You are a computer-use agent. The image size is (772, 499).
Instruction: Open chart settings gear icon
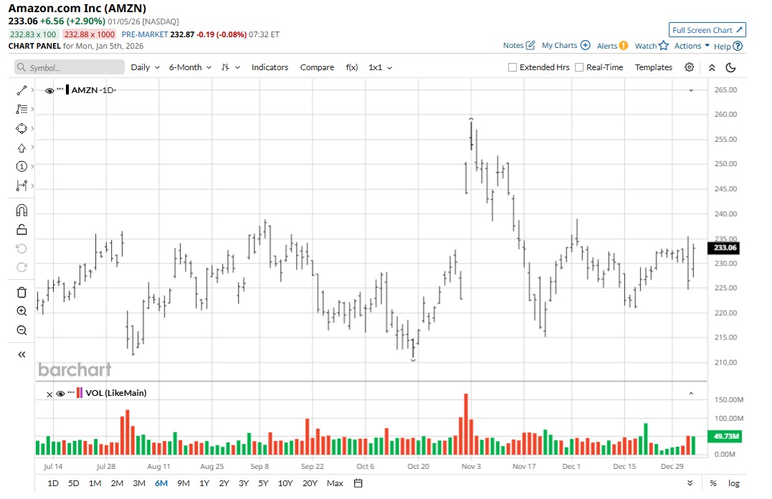pyautogui.click(x=690, y=67)
